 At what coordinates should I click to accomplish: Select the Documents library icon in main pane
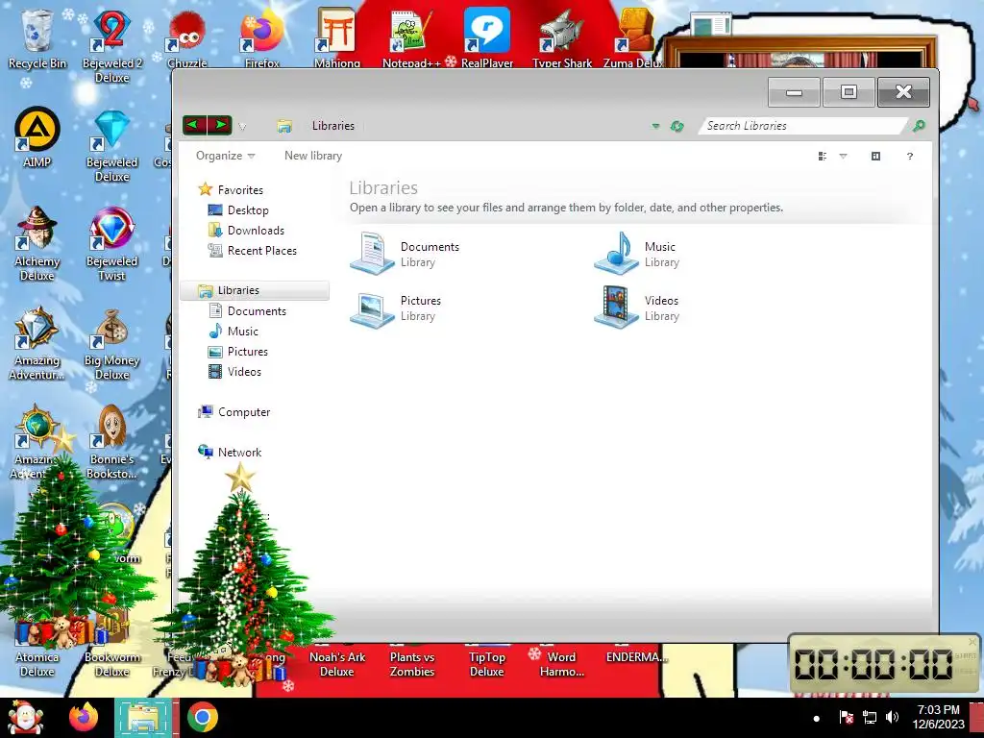pos(372,253)
